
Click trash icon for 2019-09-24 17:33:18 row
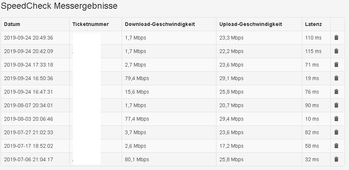tap(336, 65)
